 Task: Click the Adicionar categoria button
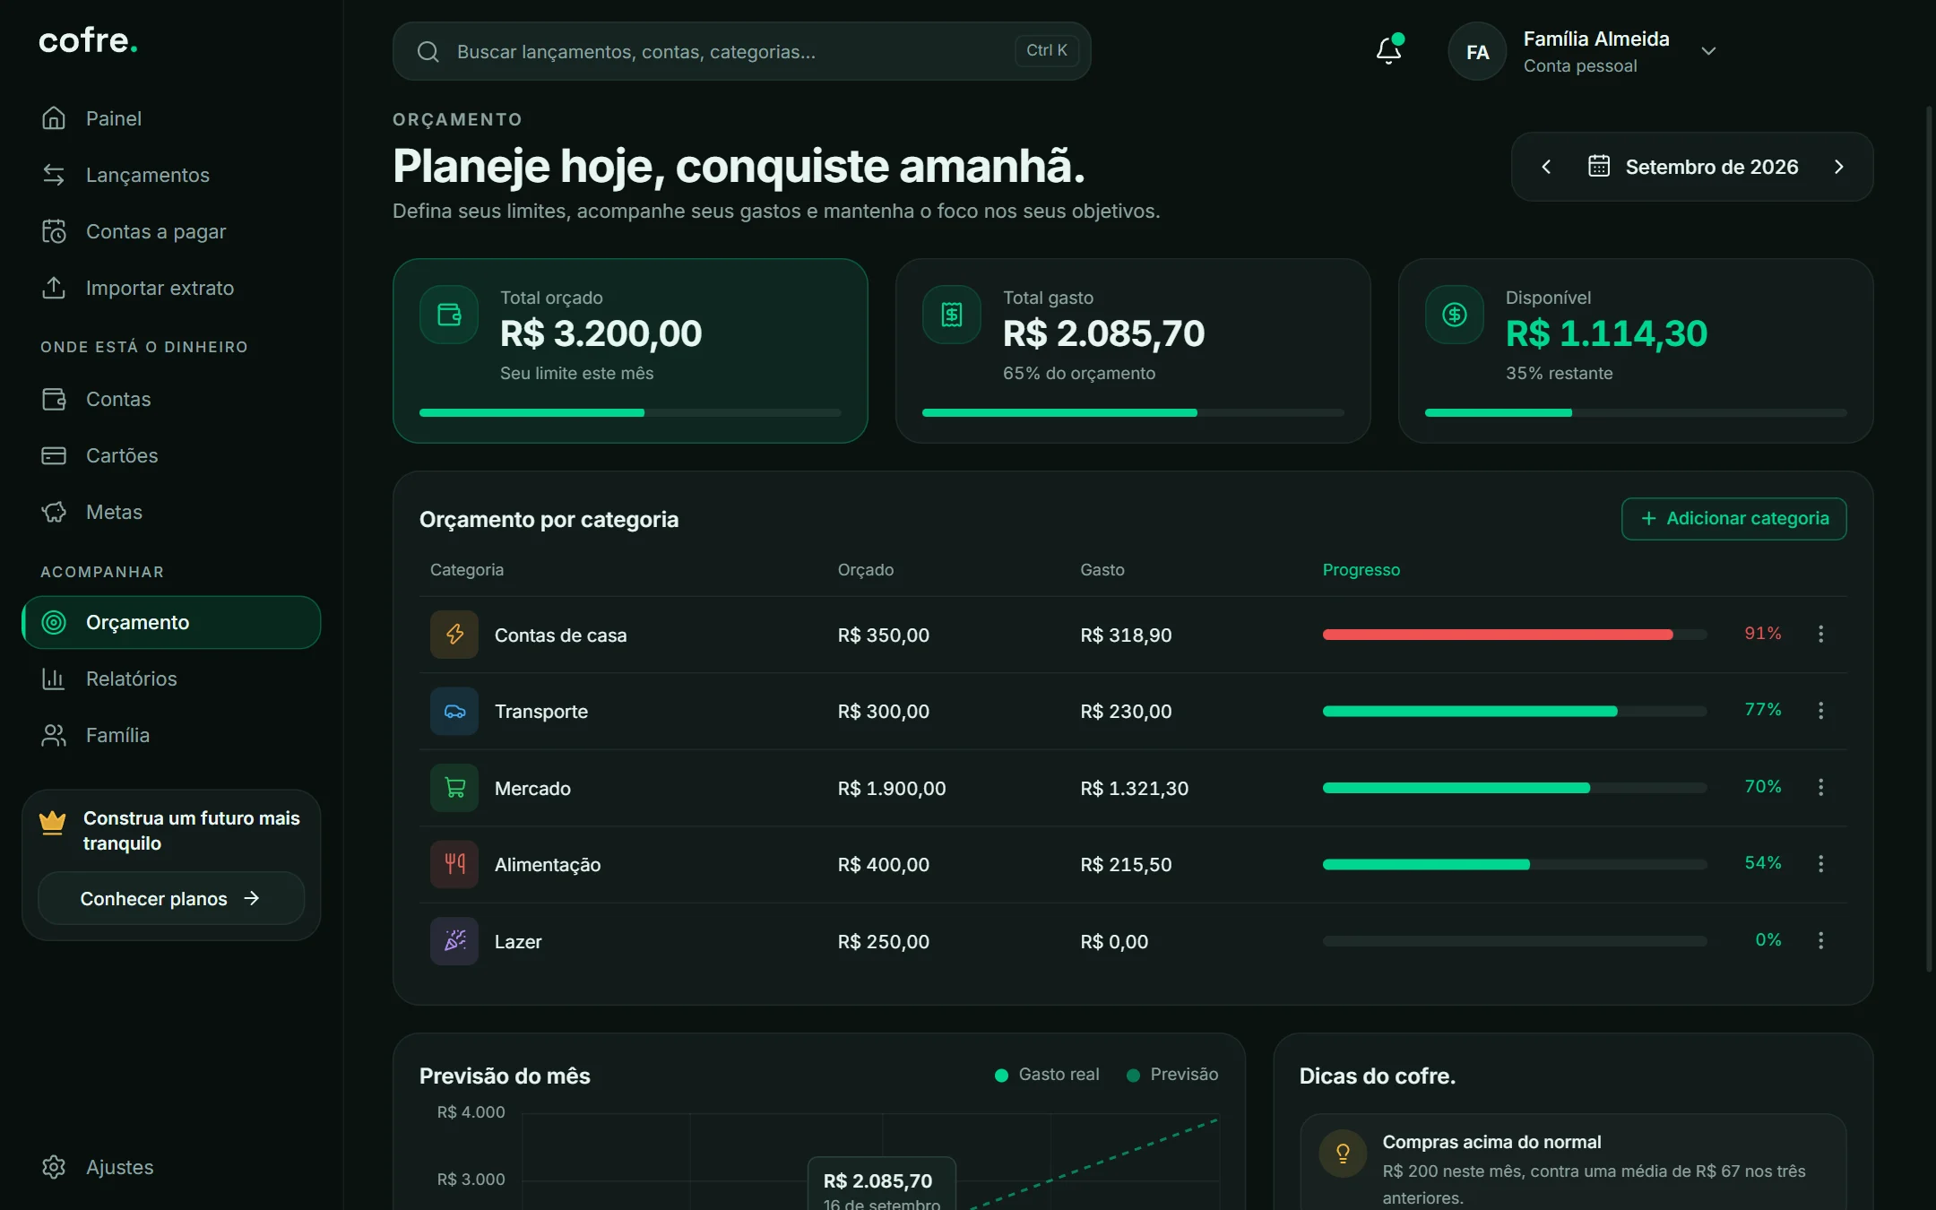coord(1733,519)
